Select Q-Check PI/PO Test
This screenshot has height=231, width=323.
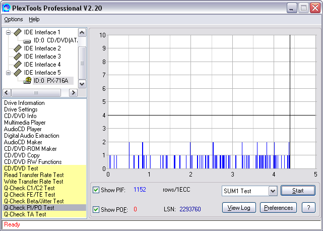[44, 208]
